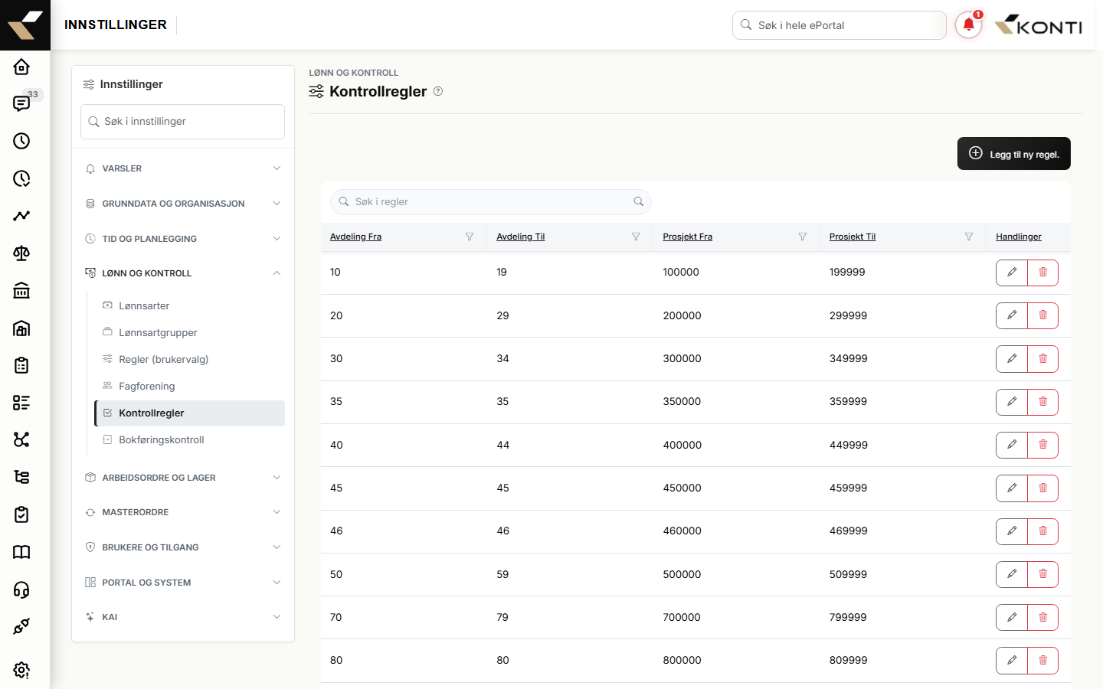The height and width of the screenshot is (689, 1103).
Task: Edit the rule with Avdeling Fra 10
Action: 1012,273
